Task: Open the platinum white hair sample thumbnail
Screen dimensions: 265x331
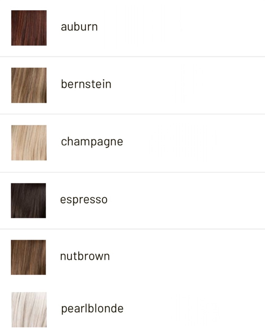Action: pos(29,310)
